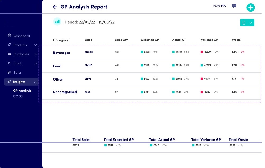
Task: Click the bar chart period icon
Action: pyautogui.click(x=57, y=22)
